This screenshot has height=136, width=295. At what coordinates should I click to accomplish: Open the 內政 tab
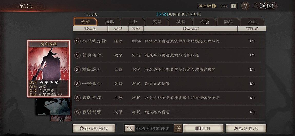(x=252, y=22)
